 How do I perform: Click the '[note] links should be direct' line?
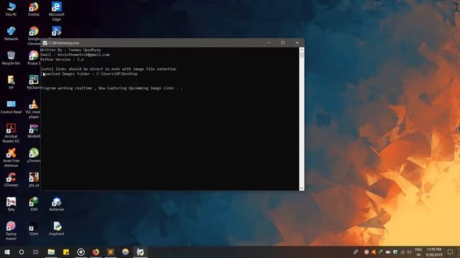coord(109,69)
